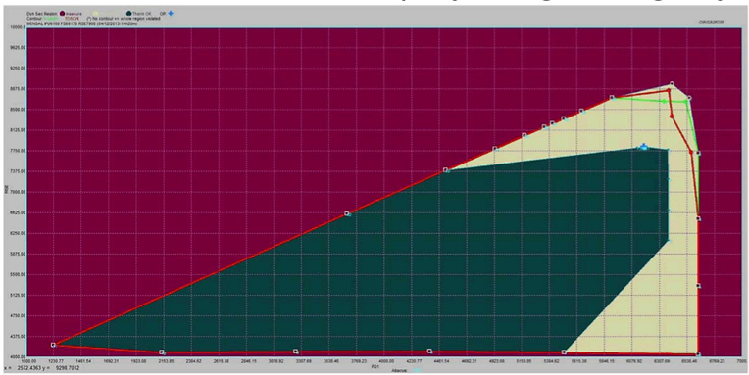
Task: Click the 4000.00 x-axis label
Action: click(386, 362)
